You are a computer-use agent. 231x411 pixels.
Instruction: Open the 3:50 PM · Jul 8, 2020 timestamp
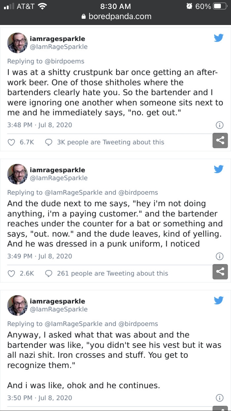[x=39, y=398]
